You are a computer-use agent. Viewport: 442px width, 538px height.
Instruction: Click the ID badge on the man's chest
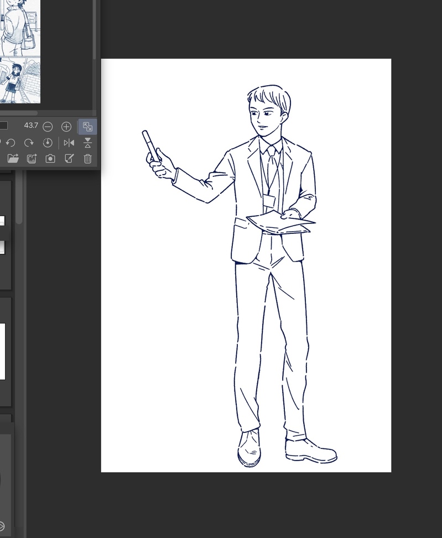269,201
